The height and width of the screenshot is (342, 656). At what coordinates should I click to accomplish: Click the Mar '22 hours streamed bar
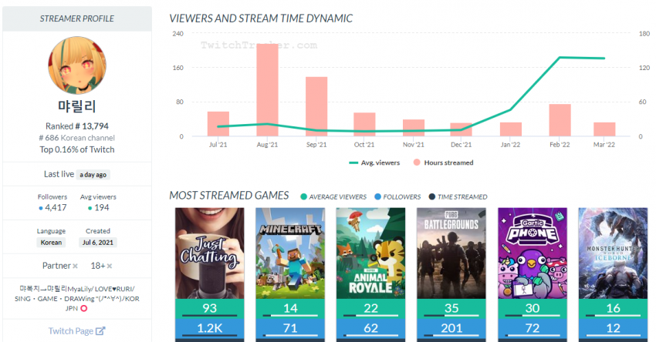604,129
